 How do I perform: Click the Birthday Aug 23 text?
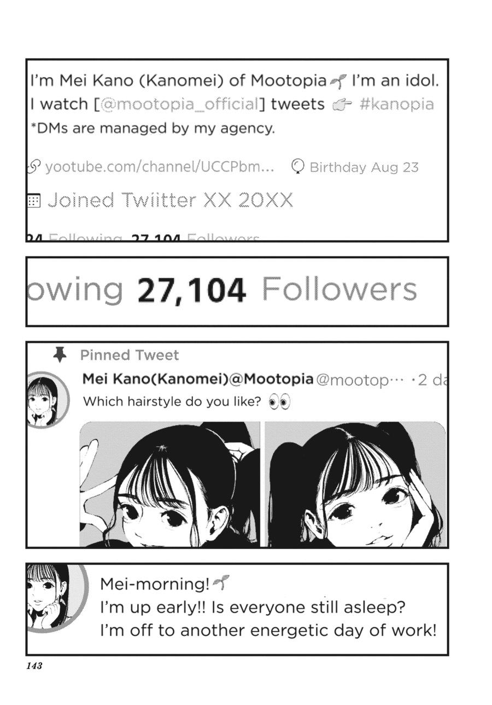(x=364, y=167)
